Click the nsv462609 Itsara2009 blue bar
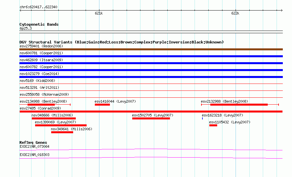 pyautogui.click(x=151, y=63)
